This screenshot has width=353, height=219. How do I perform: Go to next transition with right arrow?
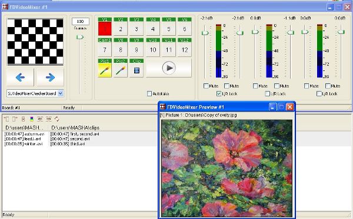(50, 78)
